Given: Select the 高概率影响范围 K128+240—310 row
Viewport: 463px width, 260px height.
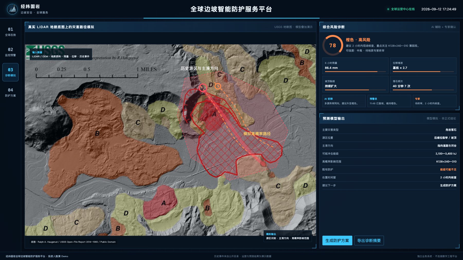Looking at the screenshot, I should [x=389, y=162].
